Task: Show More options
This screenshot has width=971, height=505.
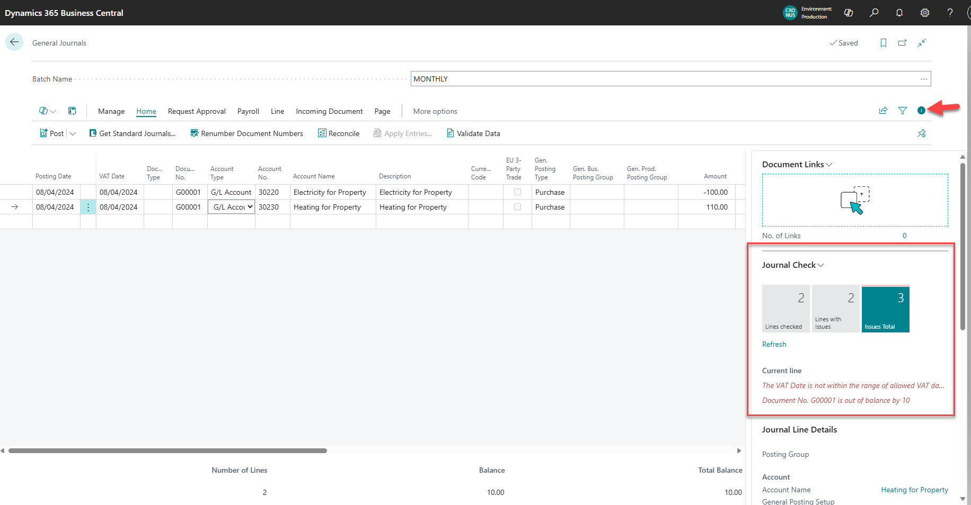Action: [x=435, y=111]
